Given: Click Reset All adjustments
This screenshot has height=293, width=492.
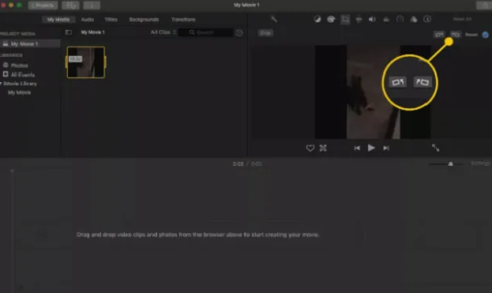Looking at the screenshot, I should (462, 19).
